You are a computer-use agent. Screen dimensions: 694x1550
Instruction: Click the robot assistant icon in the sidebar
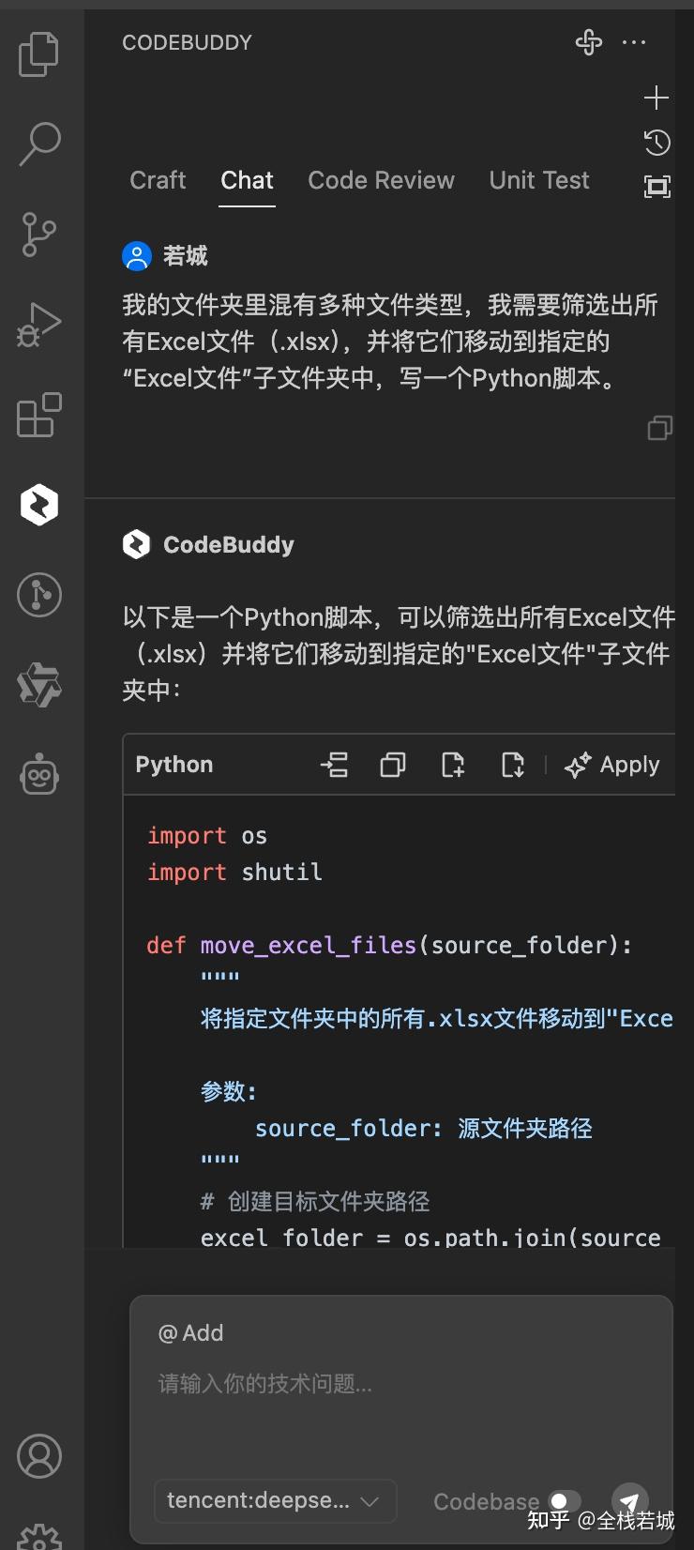pos(38,774)
